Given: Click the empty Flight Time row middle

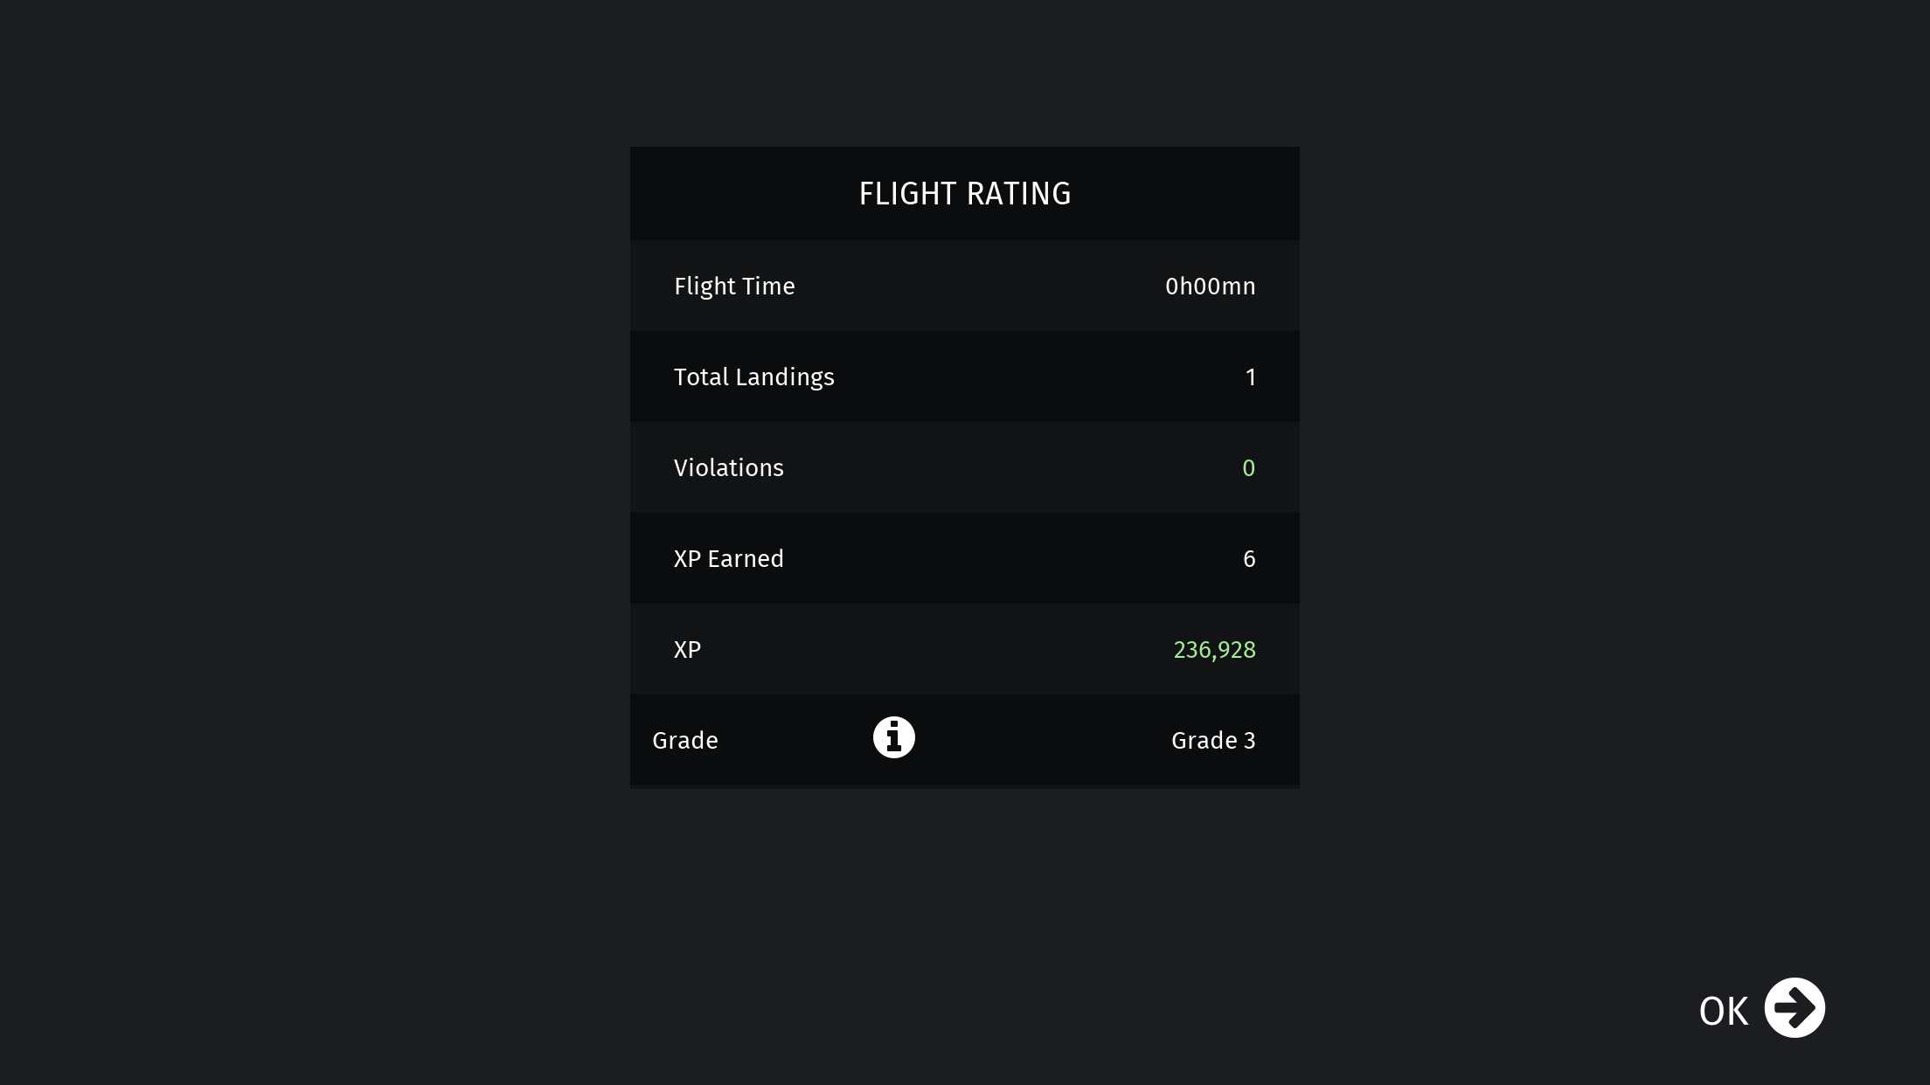Looking at the screenshot, I should [980, 287].
